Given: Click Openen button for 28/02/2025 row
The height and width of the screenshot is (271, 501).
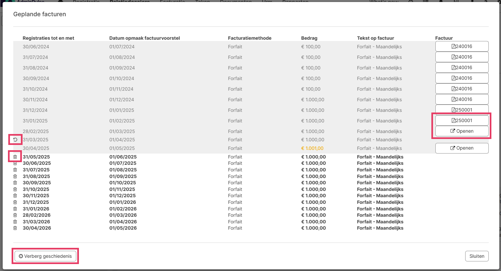Looking at the screenshot, I should click(462, 131).
